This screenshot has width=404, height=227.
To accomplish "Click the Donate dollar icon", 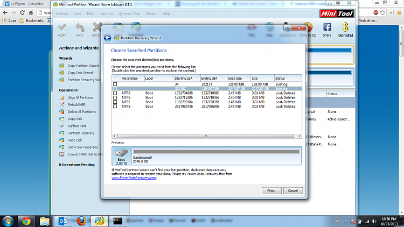I will [345, 27].
